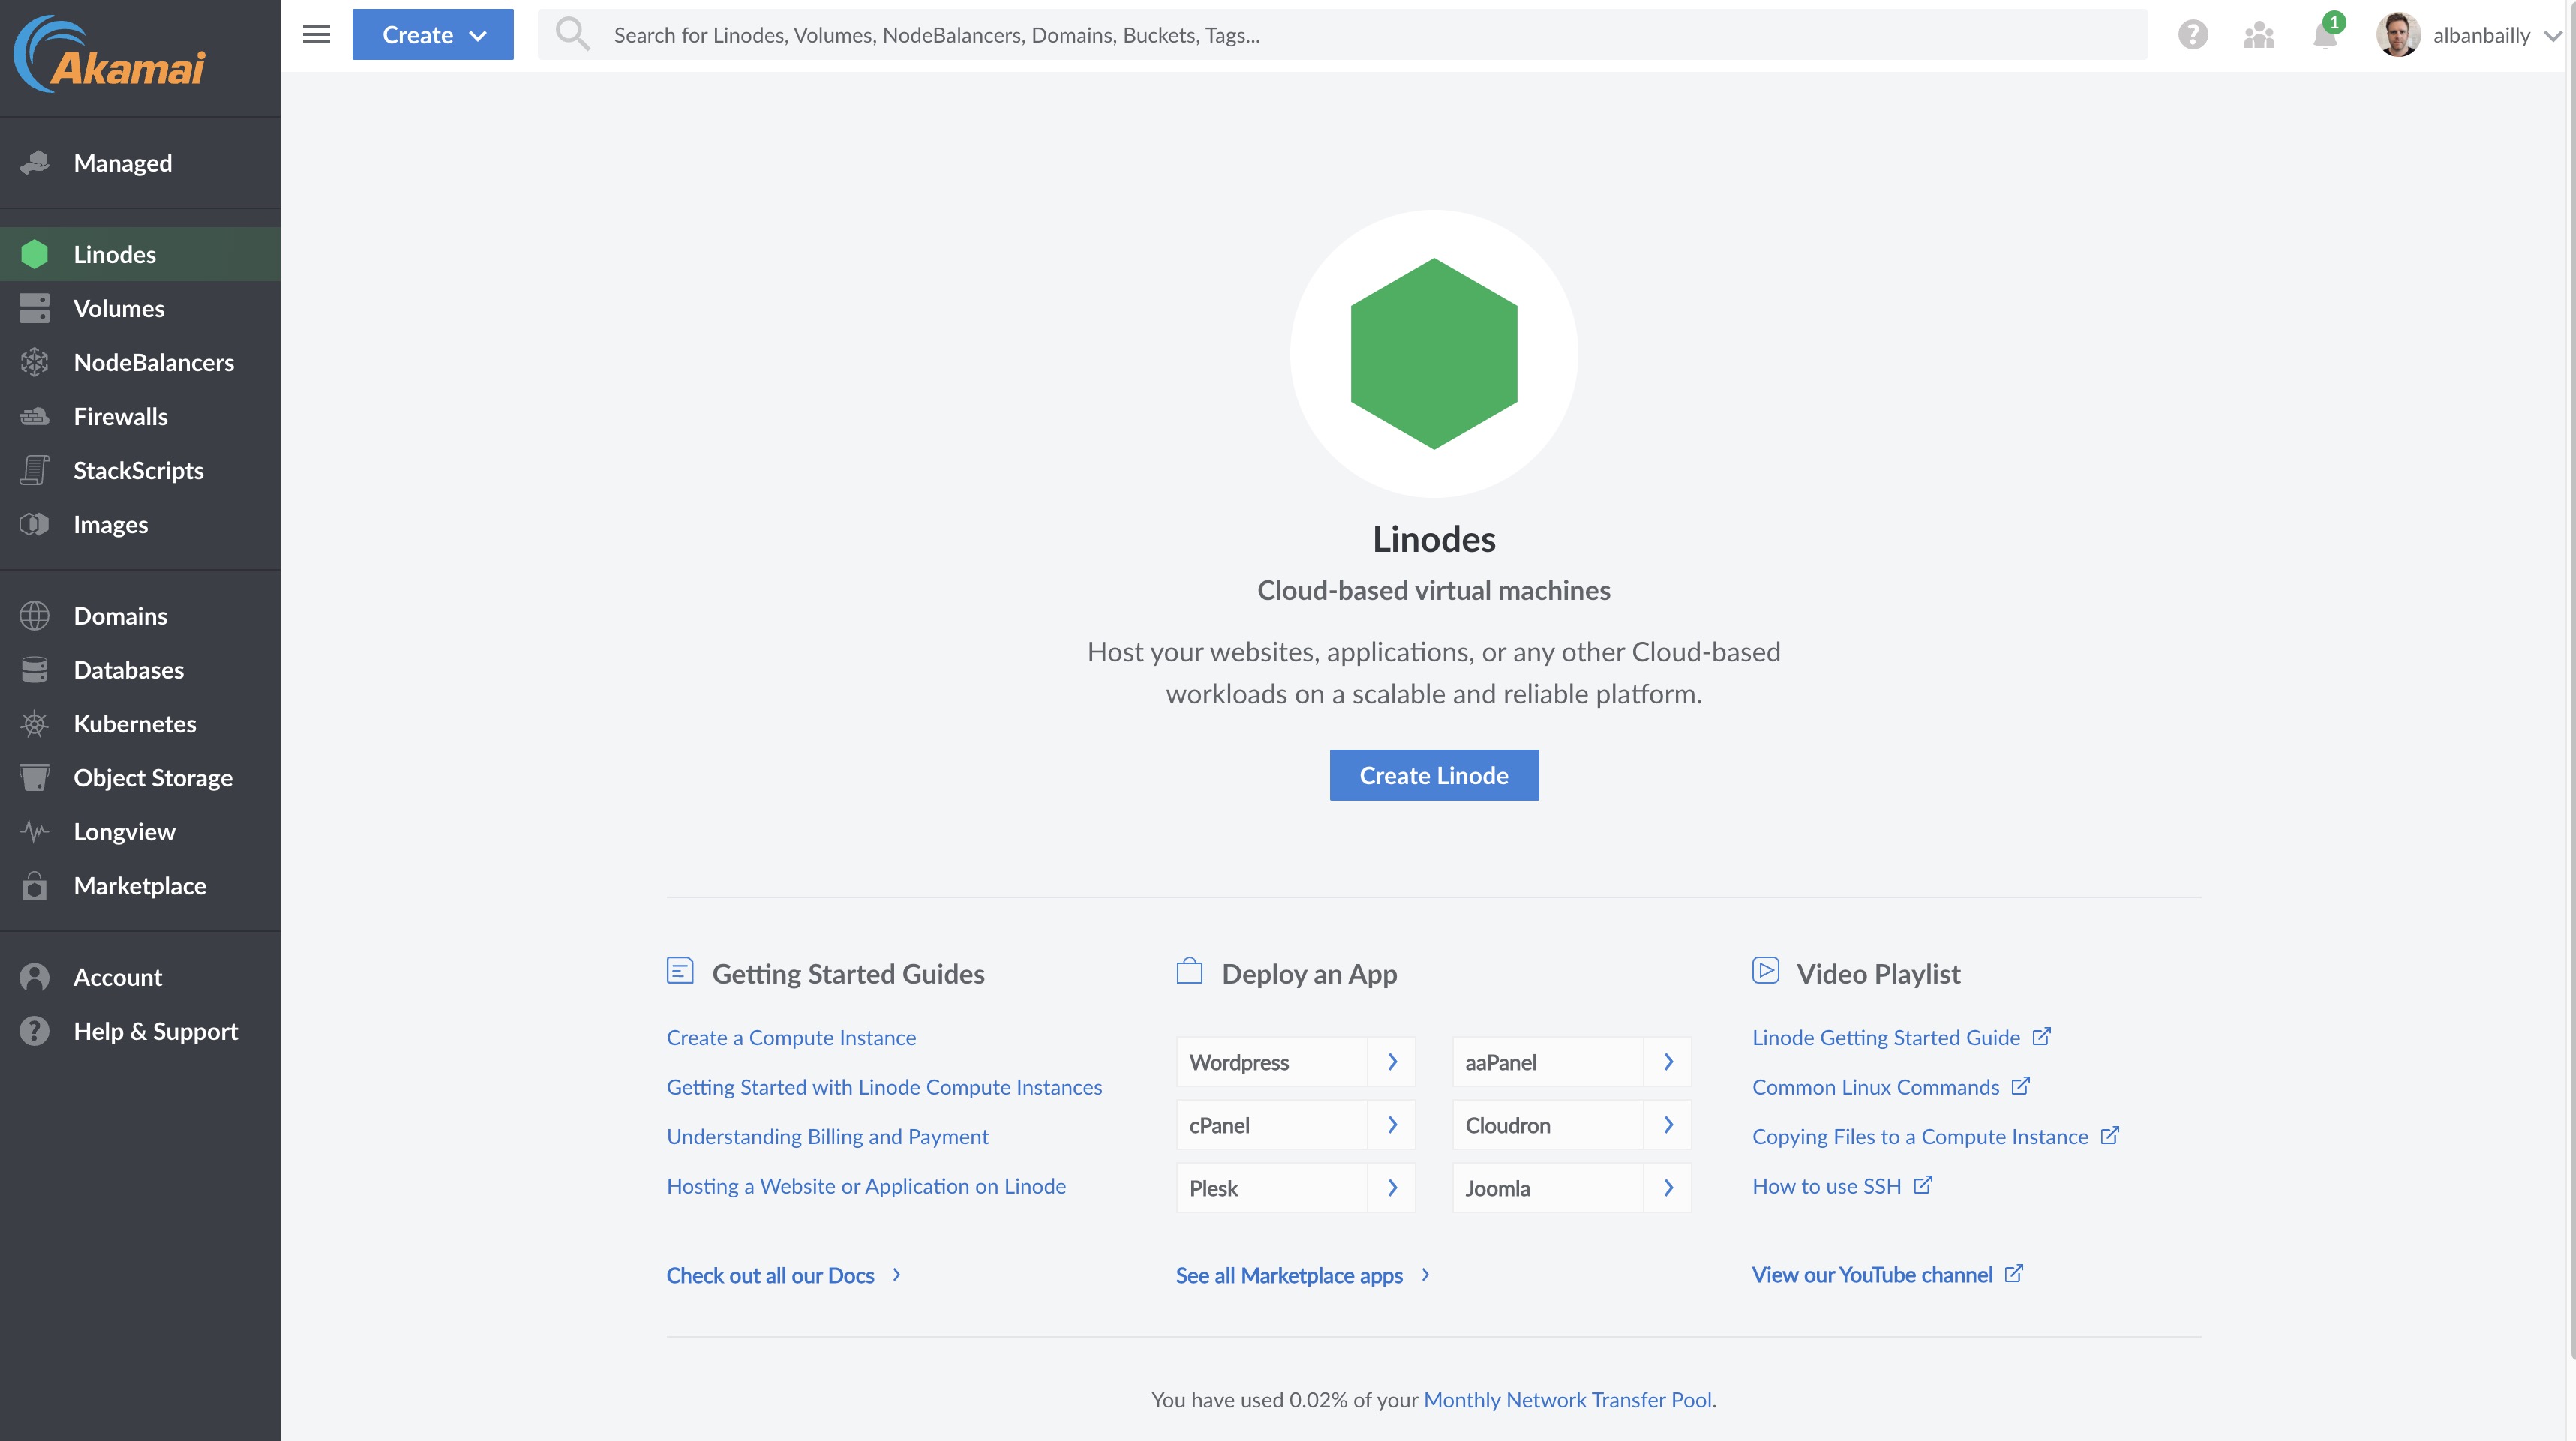This screenshot has width=2576, height=1441.
Task: Open the help question mark icon
Action: tap(2192, 35)
